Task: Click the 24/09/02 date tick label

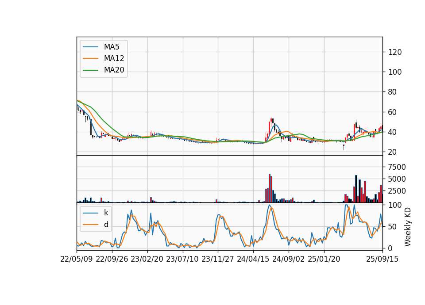Action: tap(288, 259)
